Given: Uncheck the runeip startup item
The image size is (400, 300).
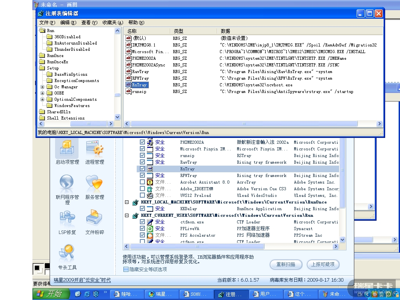Looking at the screenshot, I should pos(142,155).
